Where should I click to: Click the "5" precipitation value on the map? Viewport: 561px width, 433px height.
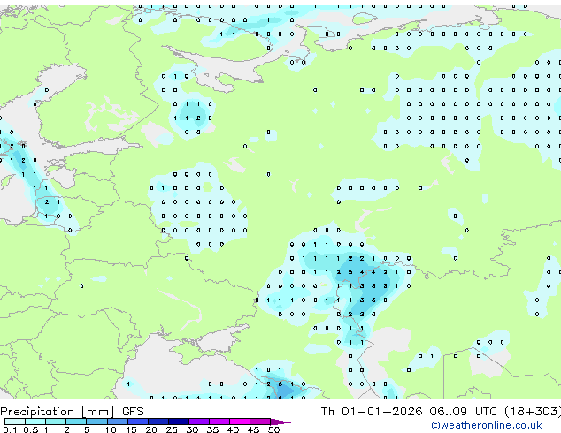coord(350,272)
